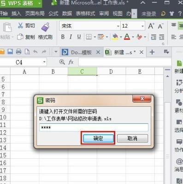This screenshot has width=183, height=184.
Task: Click the Cut (剪切) scissors icon
Action: tap(20, 26)
